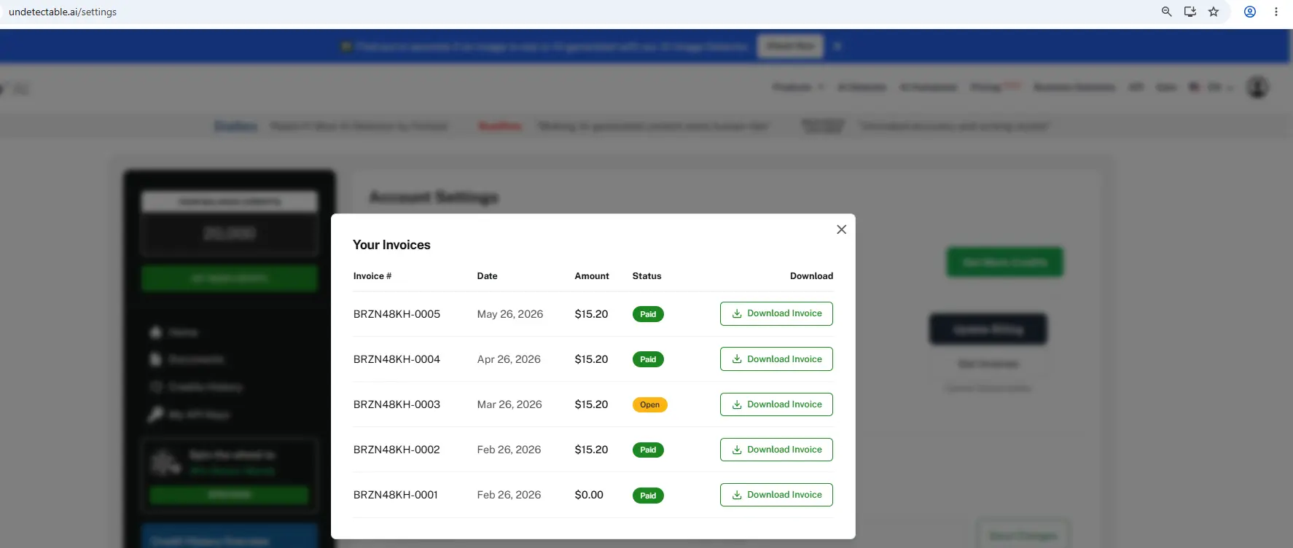This screenshot has height=548, width=1293.
Task: Open the browser profile icon
Action: click(x=1250, y=12)
